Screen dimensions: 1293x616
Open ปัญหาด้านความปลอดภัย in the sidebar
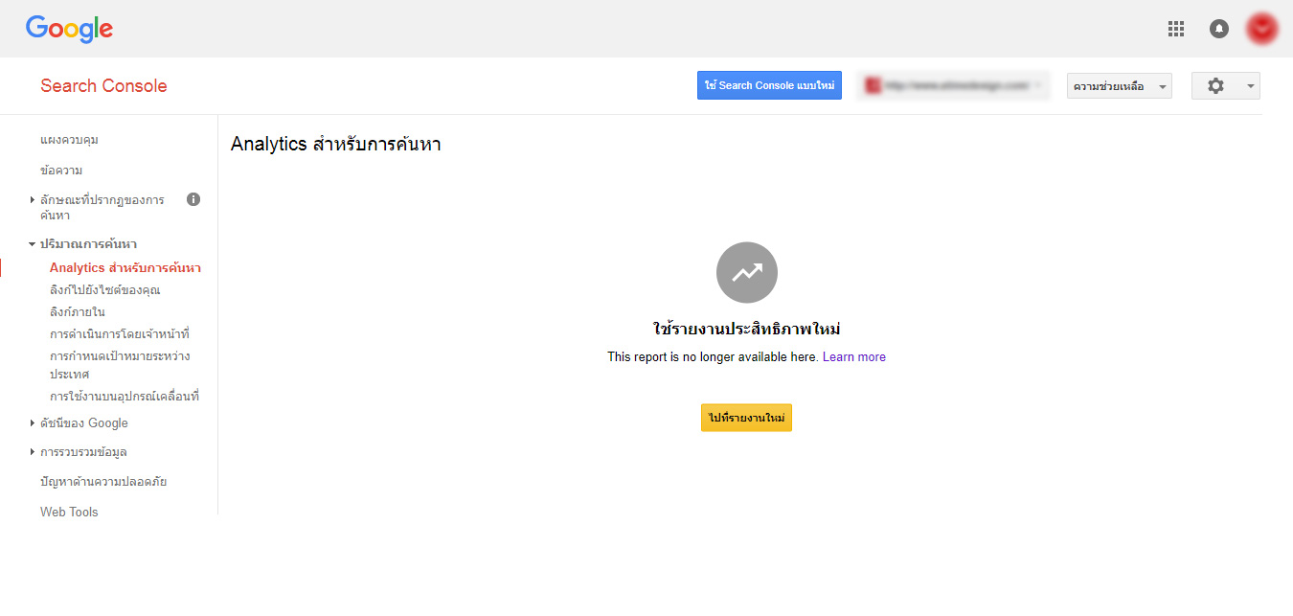click(103, 482)
